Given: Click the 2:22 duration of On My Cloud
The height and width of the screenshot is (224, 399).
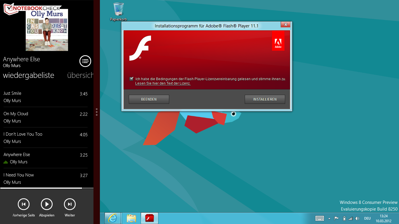Looking at the screenshot, I should tap(84, 114).
